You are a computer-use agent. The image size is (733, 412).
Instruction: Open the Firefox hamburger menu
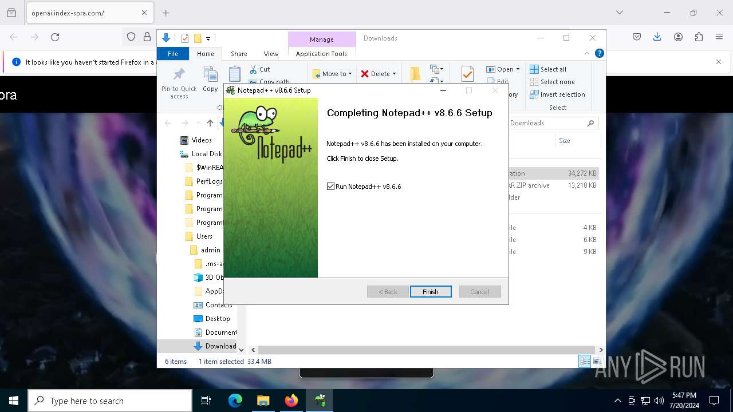pyautogui.click(x=719, y=37)
